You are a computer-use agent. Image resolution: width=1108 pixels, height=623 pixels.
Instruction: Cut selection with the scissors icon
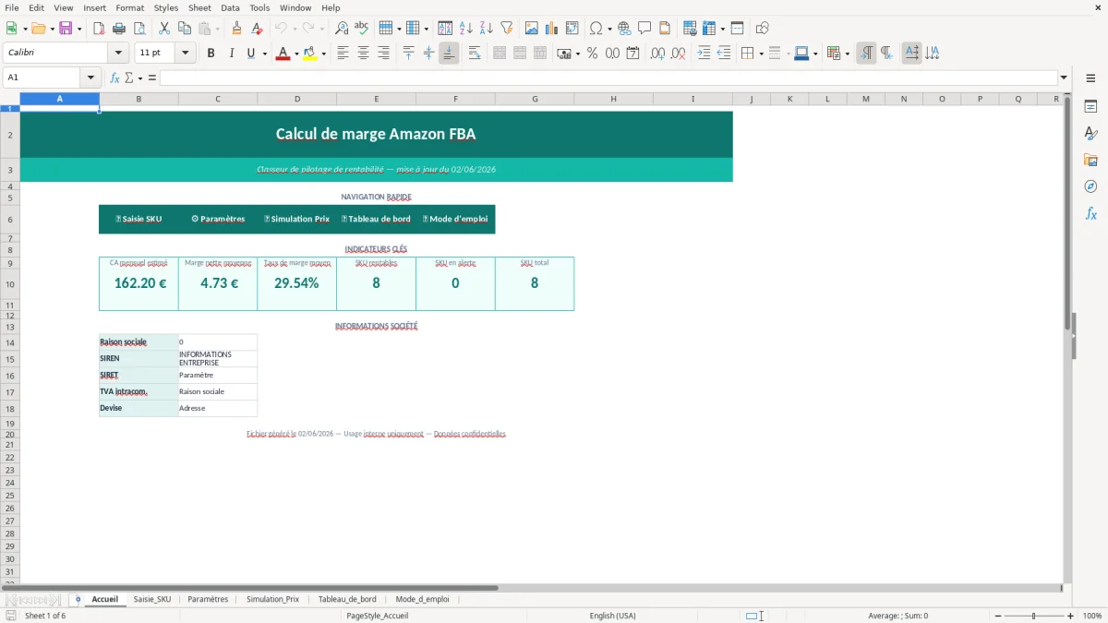tap(164, 29)
